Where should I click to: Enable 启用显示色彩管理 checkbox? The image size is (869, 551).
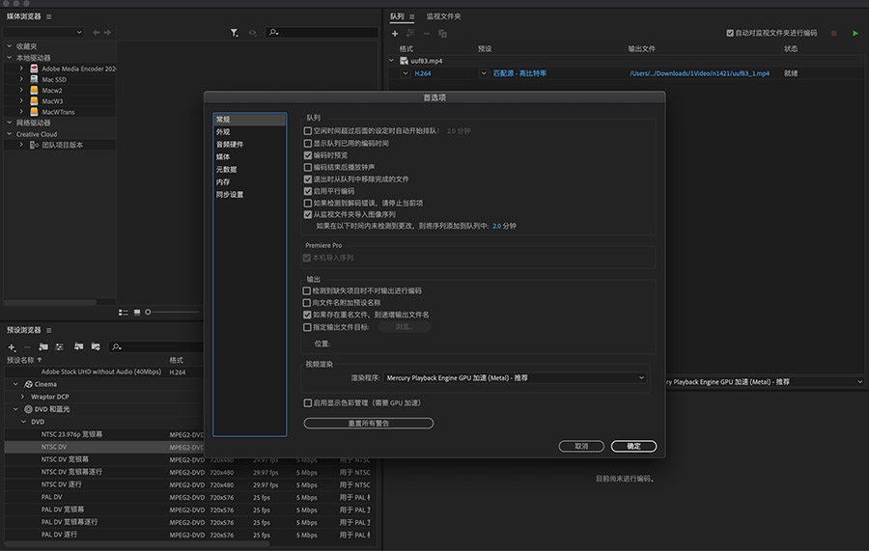tap(308, 403)
